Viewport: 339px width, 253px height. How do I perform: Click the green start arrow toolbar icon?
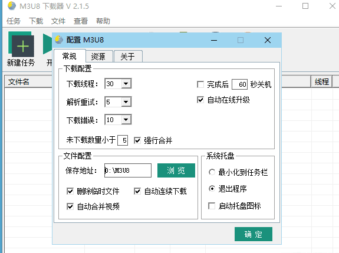[x=48, y=44]
